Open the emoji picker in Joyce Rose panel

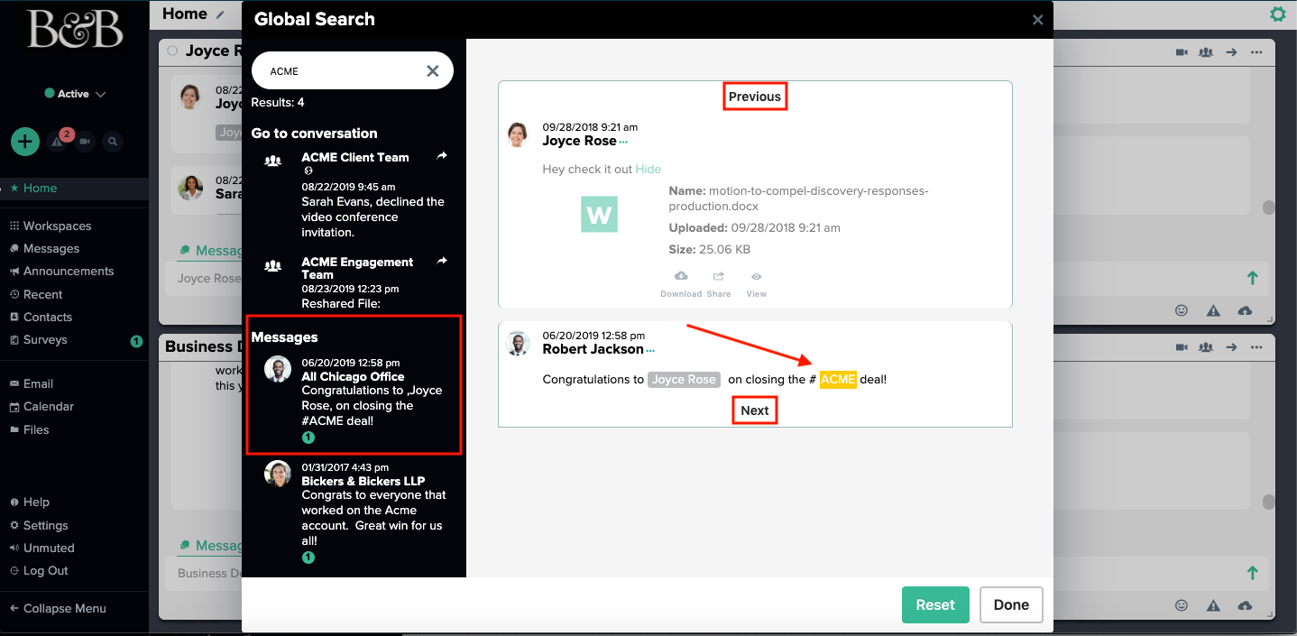coord(1182,310)
